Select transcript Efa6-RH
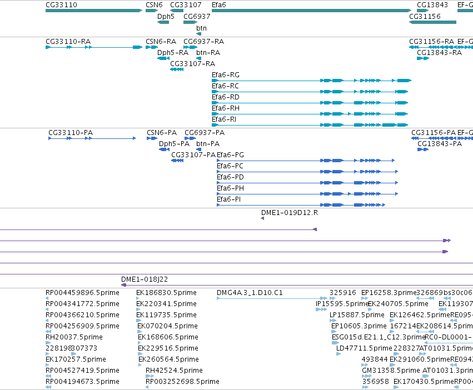 (310, 114)
